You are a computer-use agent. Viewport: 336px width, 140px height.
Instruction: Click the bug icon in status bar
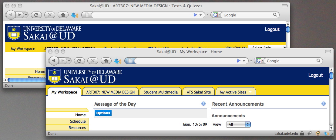309,134
